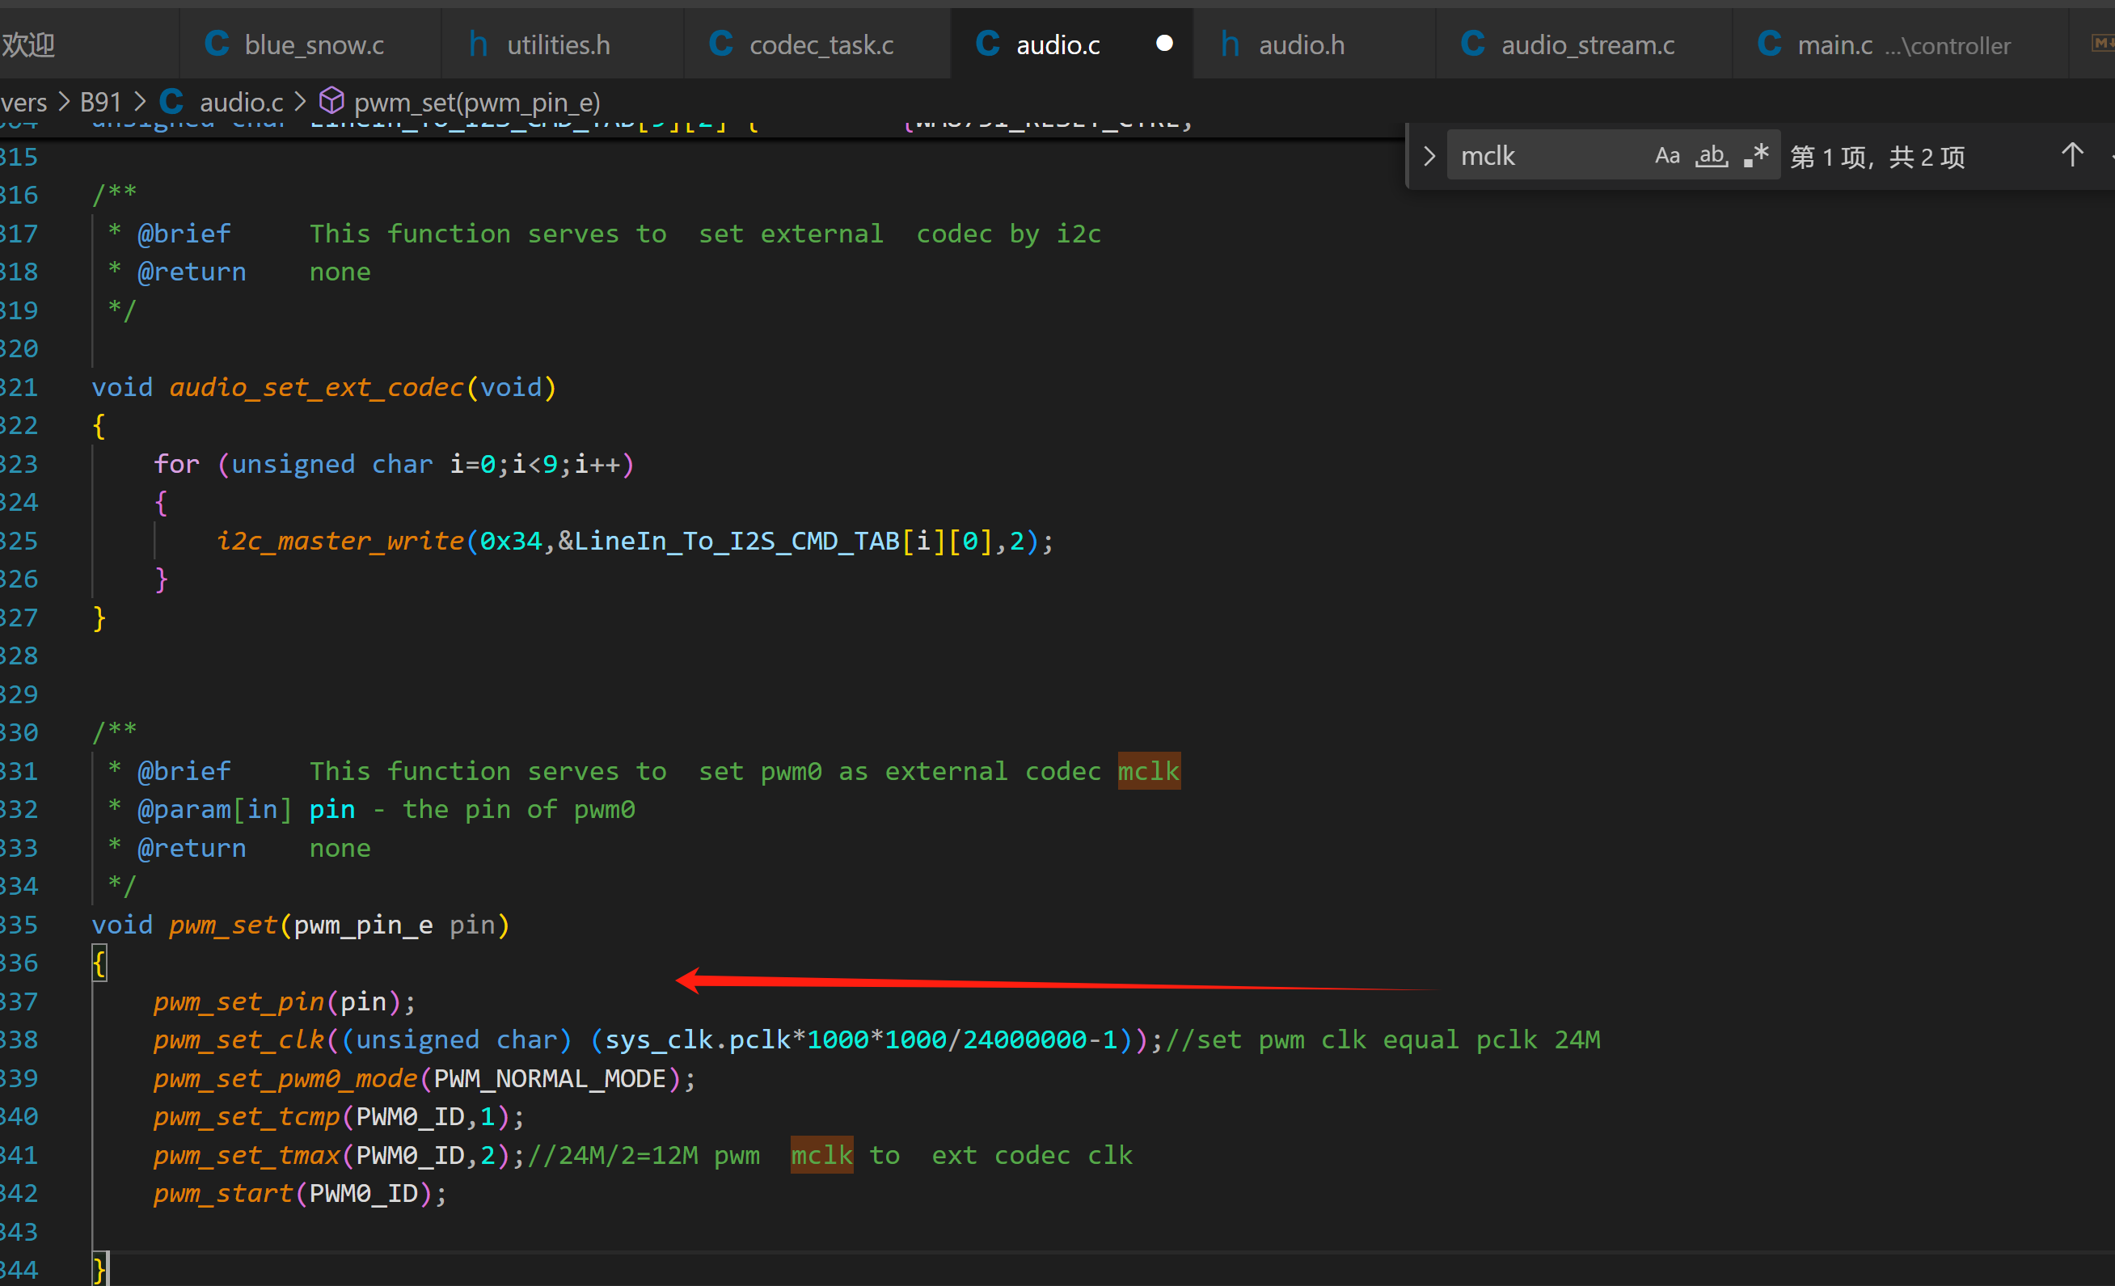This screenshot has height=1286, width=2115.
Task: Click C icon on codec_task.c tab
Action: [721, 43]
